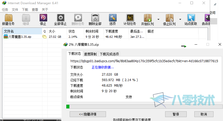Click the 继续 resume toolbar icon
The image size is (223, 121).
pos(26,18)
